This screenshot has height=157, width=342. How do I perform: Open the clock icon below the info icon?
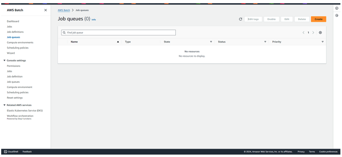tap(337, 16)
